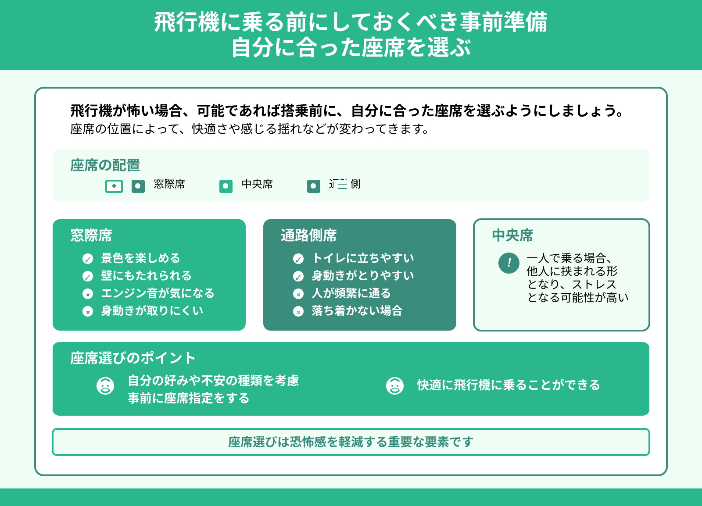
Task: Click cross icon next to 身動きが取りにくい
Action: [88, 311]
